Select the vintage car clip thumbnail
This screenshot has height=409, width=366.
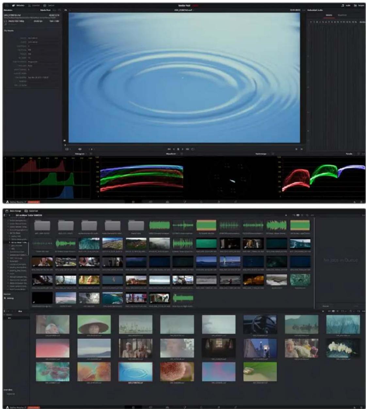[x=260, y=324]
